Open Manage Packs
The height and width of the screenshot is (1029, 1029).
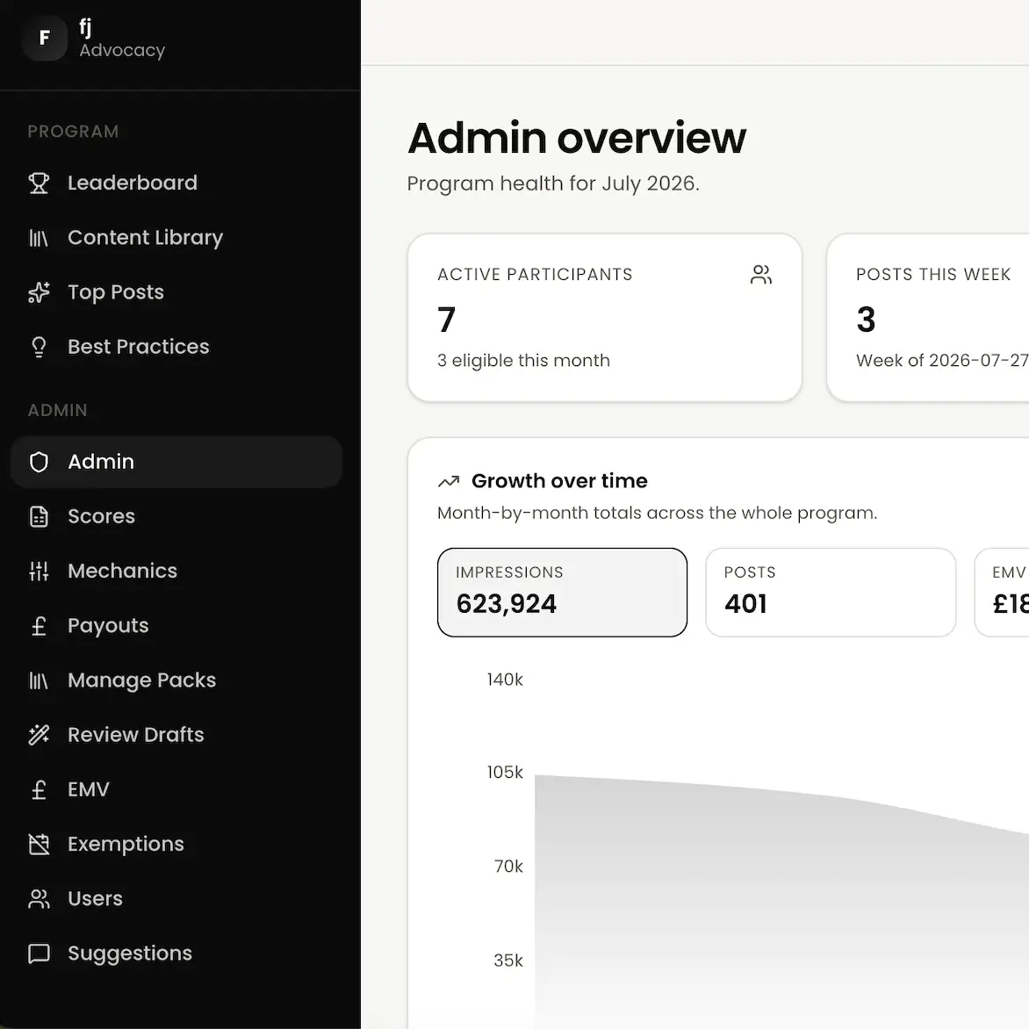(176, 680)
